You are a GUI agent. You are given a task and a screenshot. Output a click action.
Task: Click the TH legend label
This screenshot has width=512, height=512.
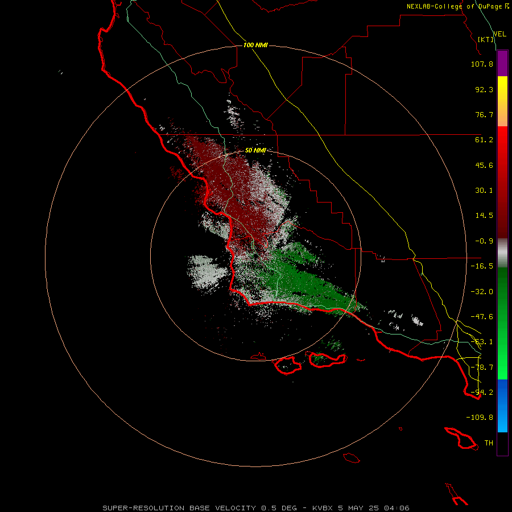[x=489, y=443]
